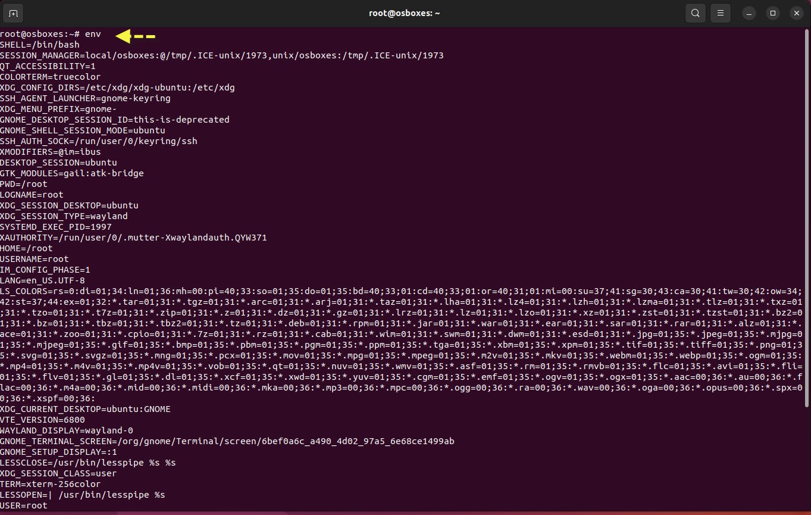The height and width of the screenshot is (515, 811).
Task: Click the XAUTHORITY mutter-Xwaylandauth line
Action: pyautogui.click(x=133, y=238)
